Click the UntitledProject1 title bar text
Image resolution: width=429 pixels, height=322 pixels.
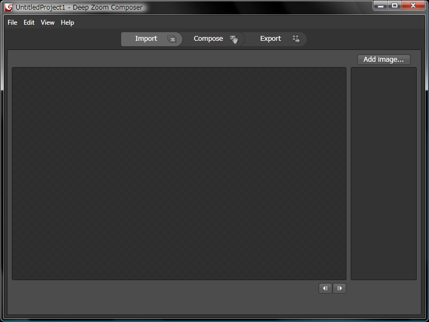(x=79, y=8)
